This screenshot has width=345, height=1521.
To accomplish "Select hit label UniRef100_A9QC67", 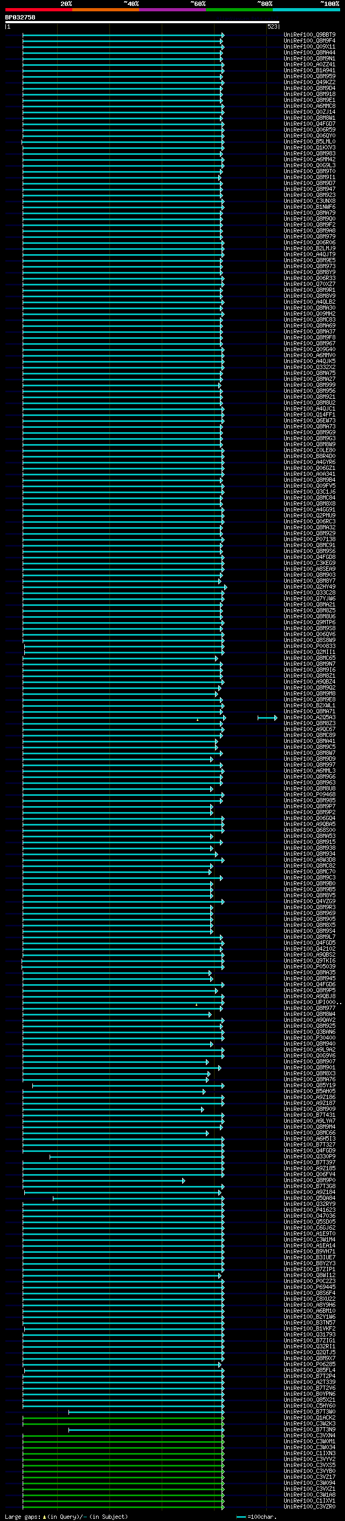I will 309,729.
